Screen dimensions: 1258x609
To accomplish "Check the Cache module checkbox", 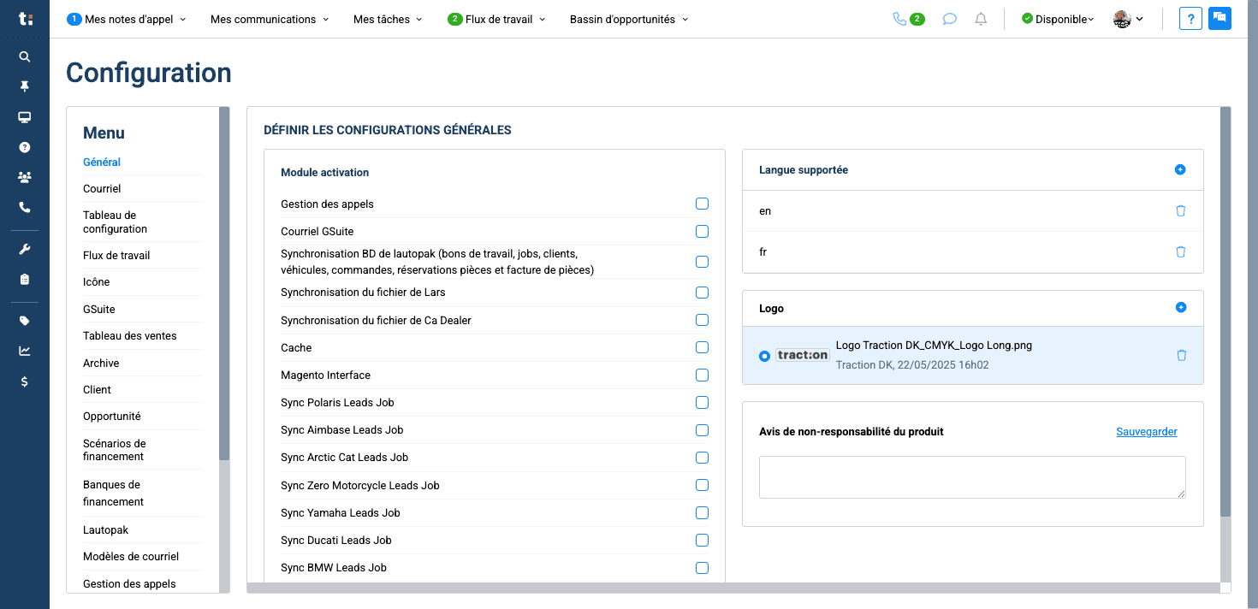I will click(x=702, y=347).
